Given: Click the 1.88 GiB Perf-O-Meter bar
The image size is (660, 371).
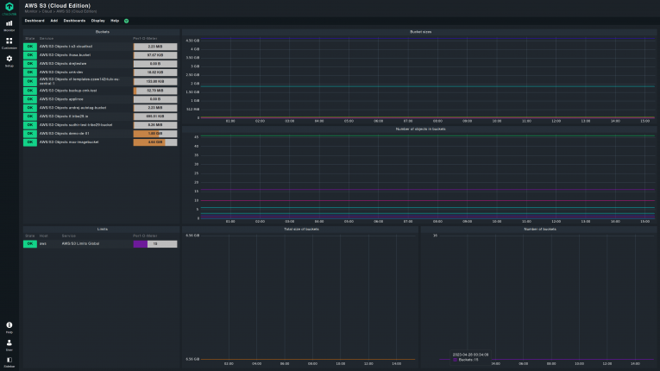Looking at the screenshot, I should pos(155,134).
